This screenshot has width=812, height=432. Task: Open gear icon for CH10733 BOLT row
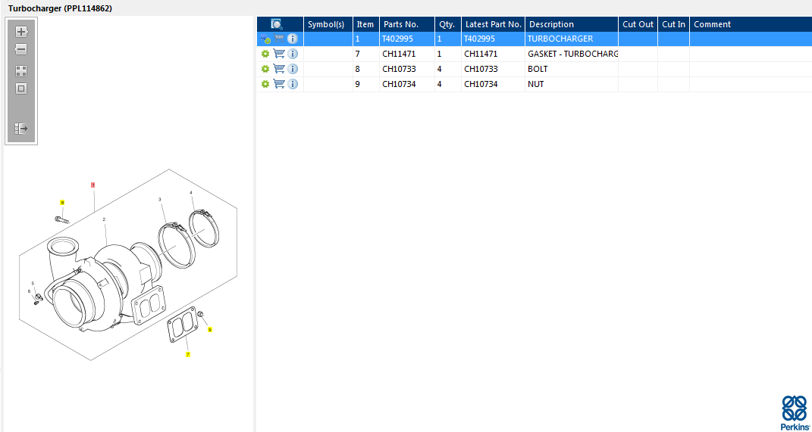click(x=265, y=69)
